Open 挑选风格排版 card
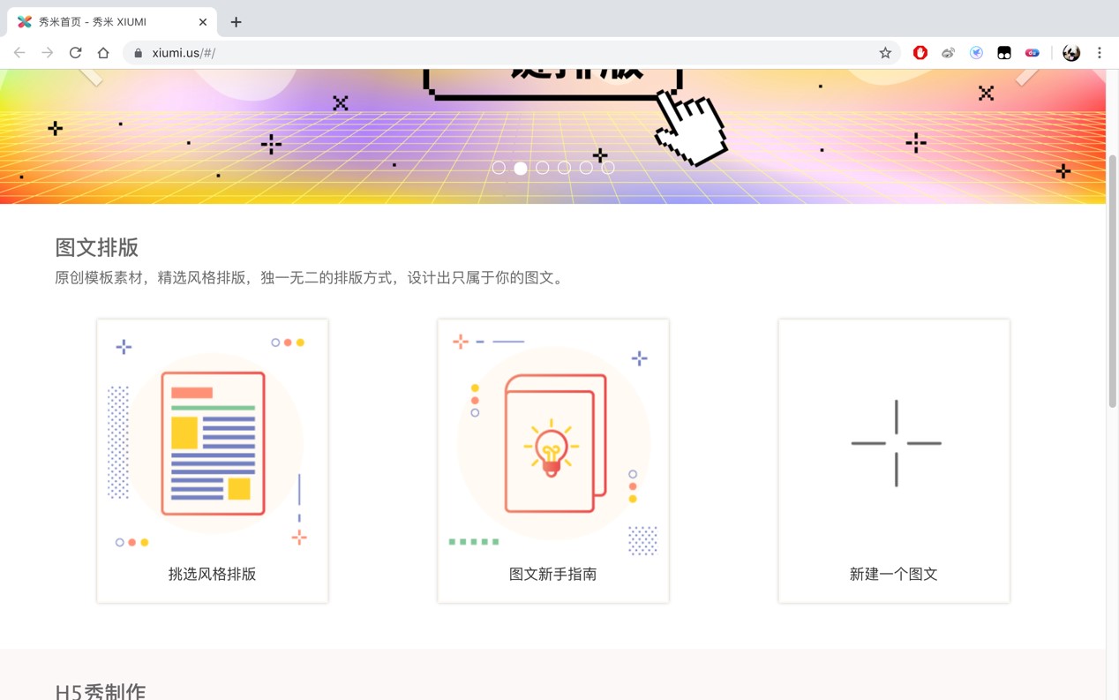This screenshot has width=1119, height=700. tap(213, 461)
